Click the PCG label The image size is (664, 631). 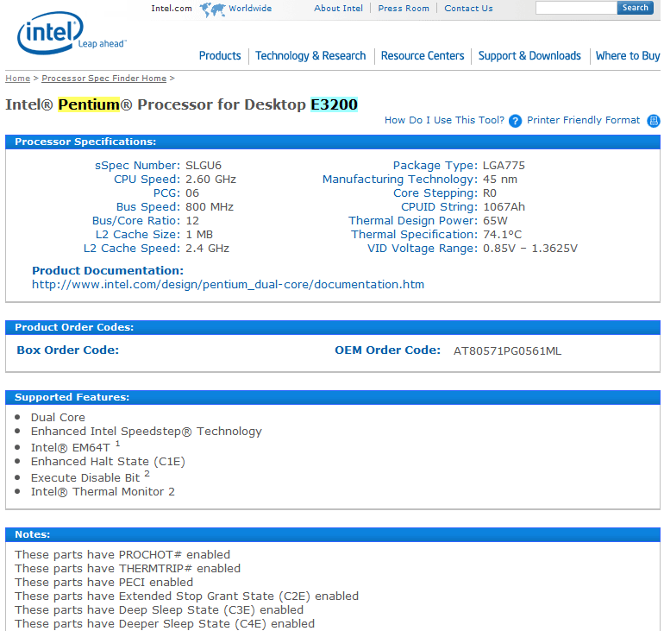[166, 193]
